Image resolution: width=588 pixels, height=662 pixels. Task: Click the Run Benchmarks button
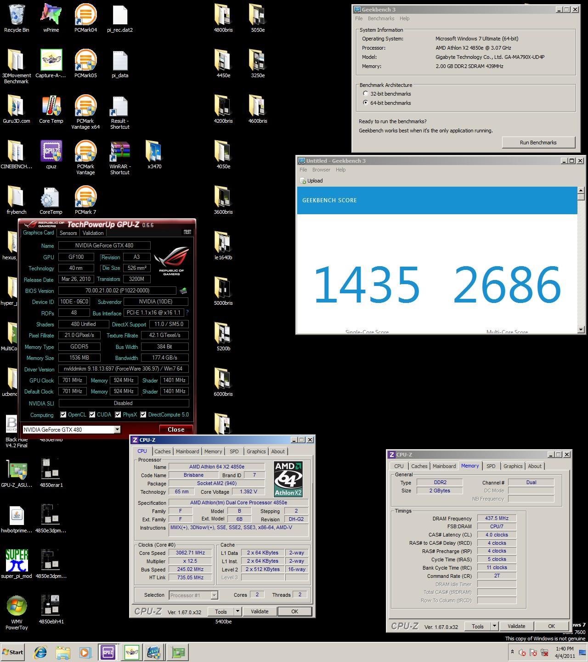pos(538,143)
